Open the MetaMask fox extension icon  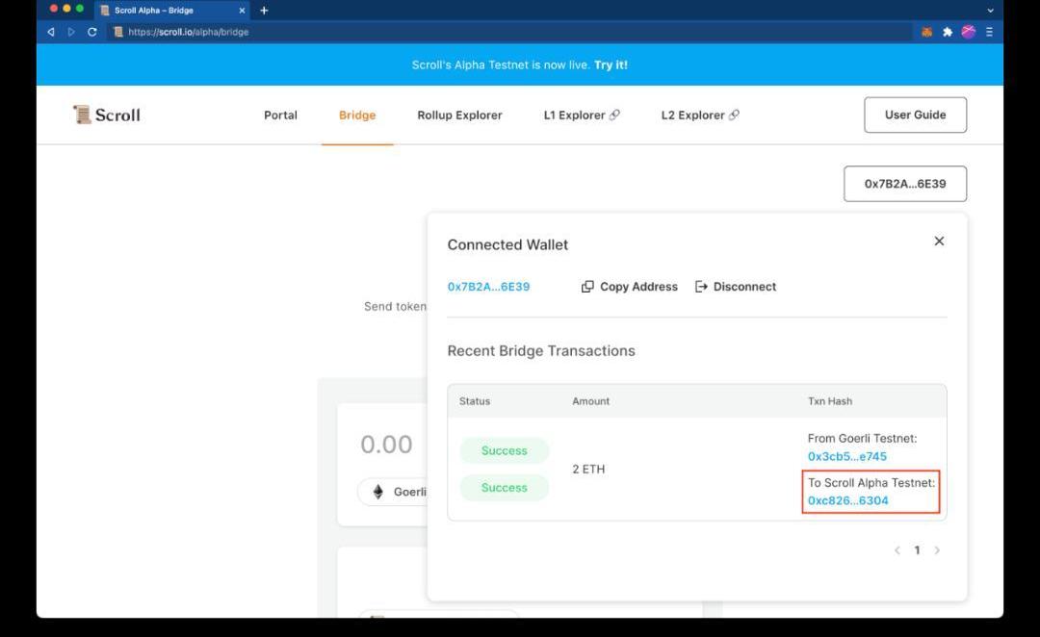coord(926,32)
